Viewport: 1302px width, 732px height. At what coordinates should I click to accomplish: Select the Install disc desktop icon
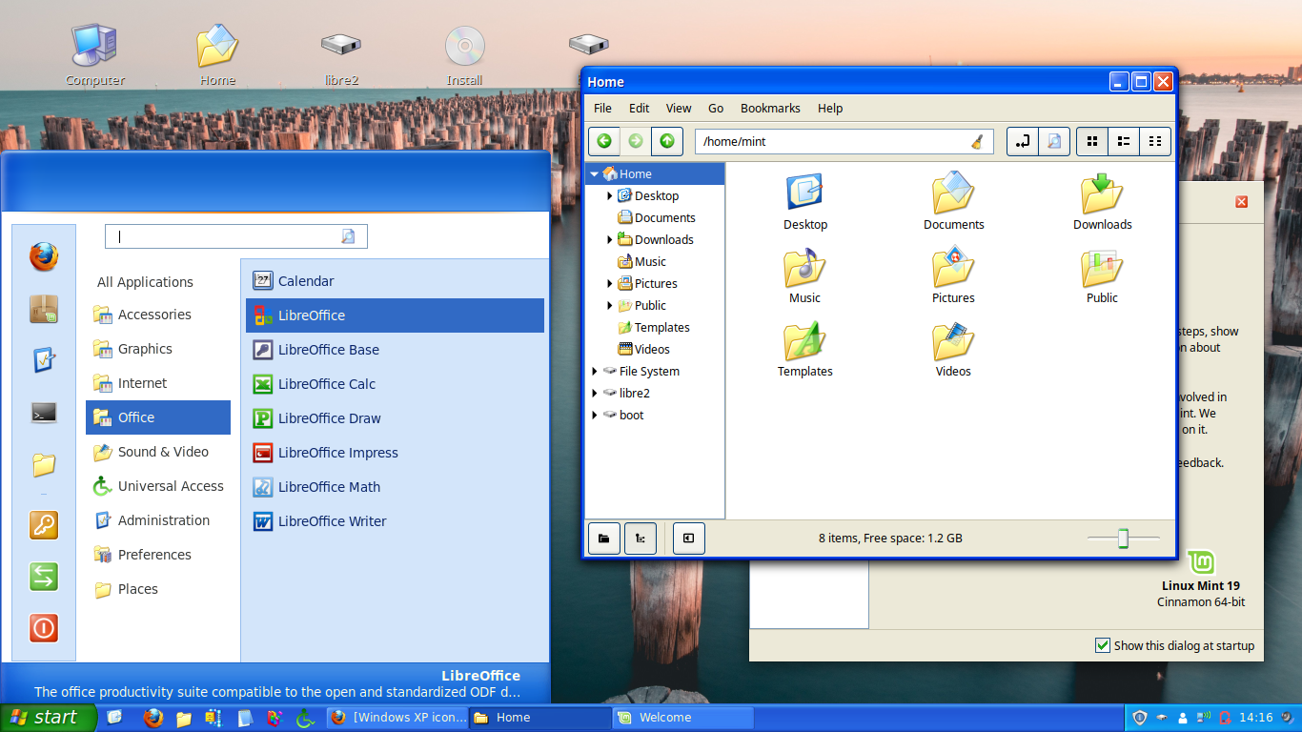pos(465,45)
